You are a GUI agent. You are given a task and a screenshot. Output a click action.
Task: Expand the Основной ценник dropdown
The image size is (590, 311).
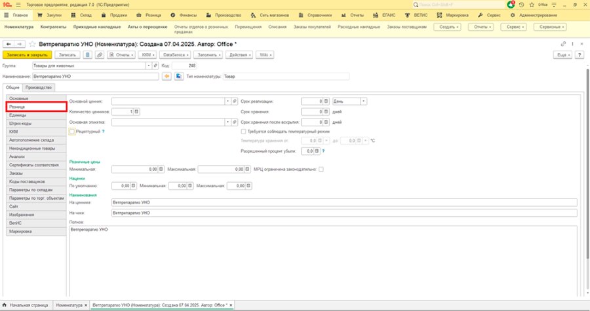point(227,101)
